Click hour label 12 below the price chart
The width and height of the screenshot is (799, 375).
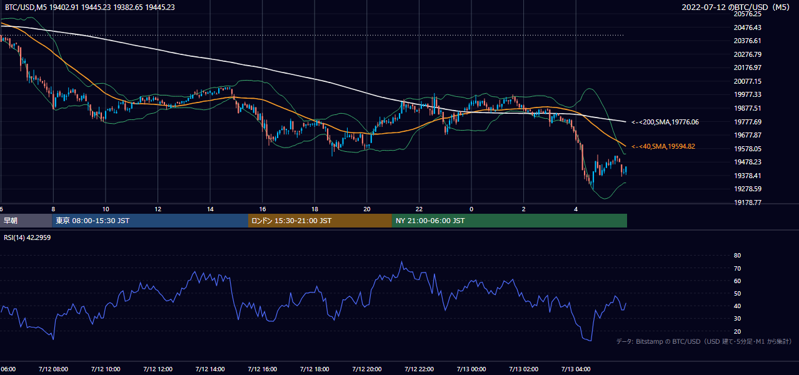click(x=158, y=209)
